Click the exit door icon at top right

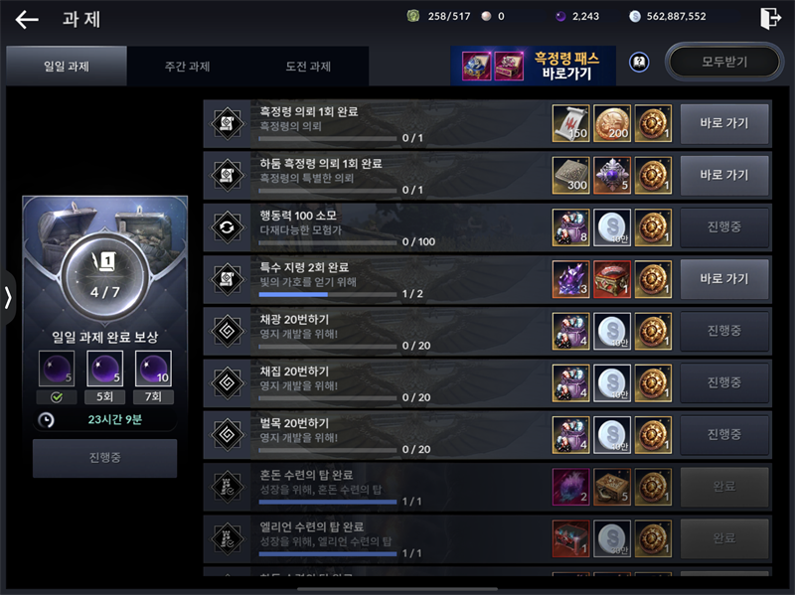[770, 18]
